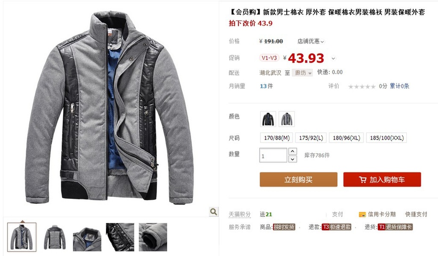Increase quantity with the up arrow
This screenshot has width=438, height=256.
click(292, 151)
